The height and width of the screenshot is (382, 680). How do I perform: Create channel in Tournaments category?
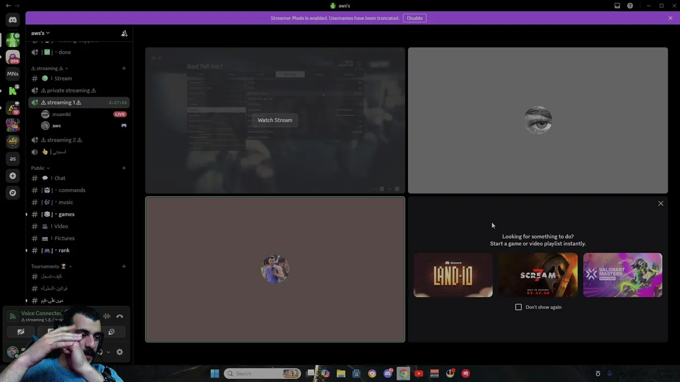124,266
